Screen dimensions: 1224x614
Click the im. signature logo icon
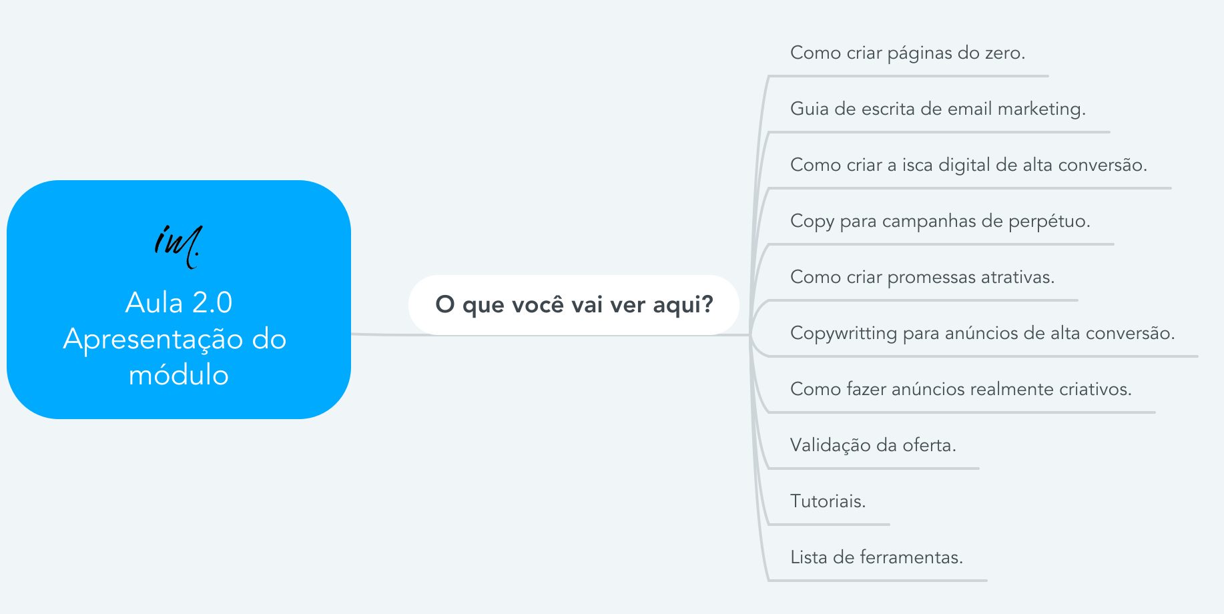tap(178, 246)
